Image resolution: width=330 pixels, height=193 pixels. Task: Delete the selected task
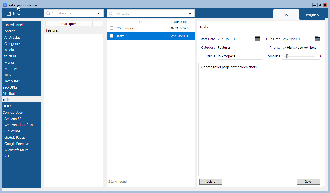tap(211, 182)
